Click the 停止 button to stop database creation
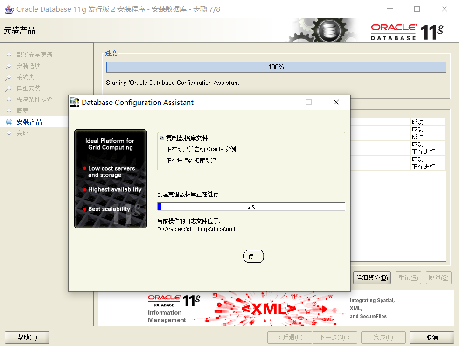This screenshot has height=346, width=459. tap(253, 256)
